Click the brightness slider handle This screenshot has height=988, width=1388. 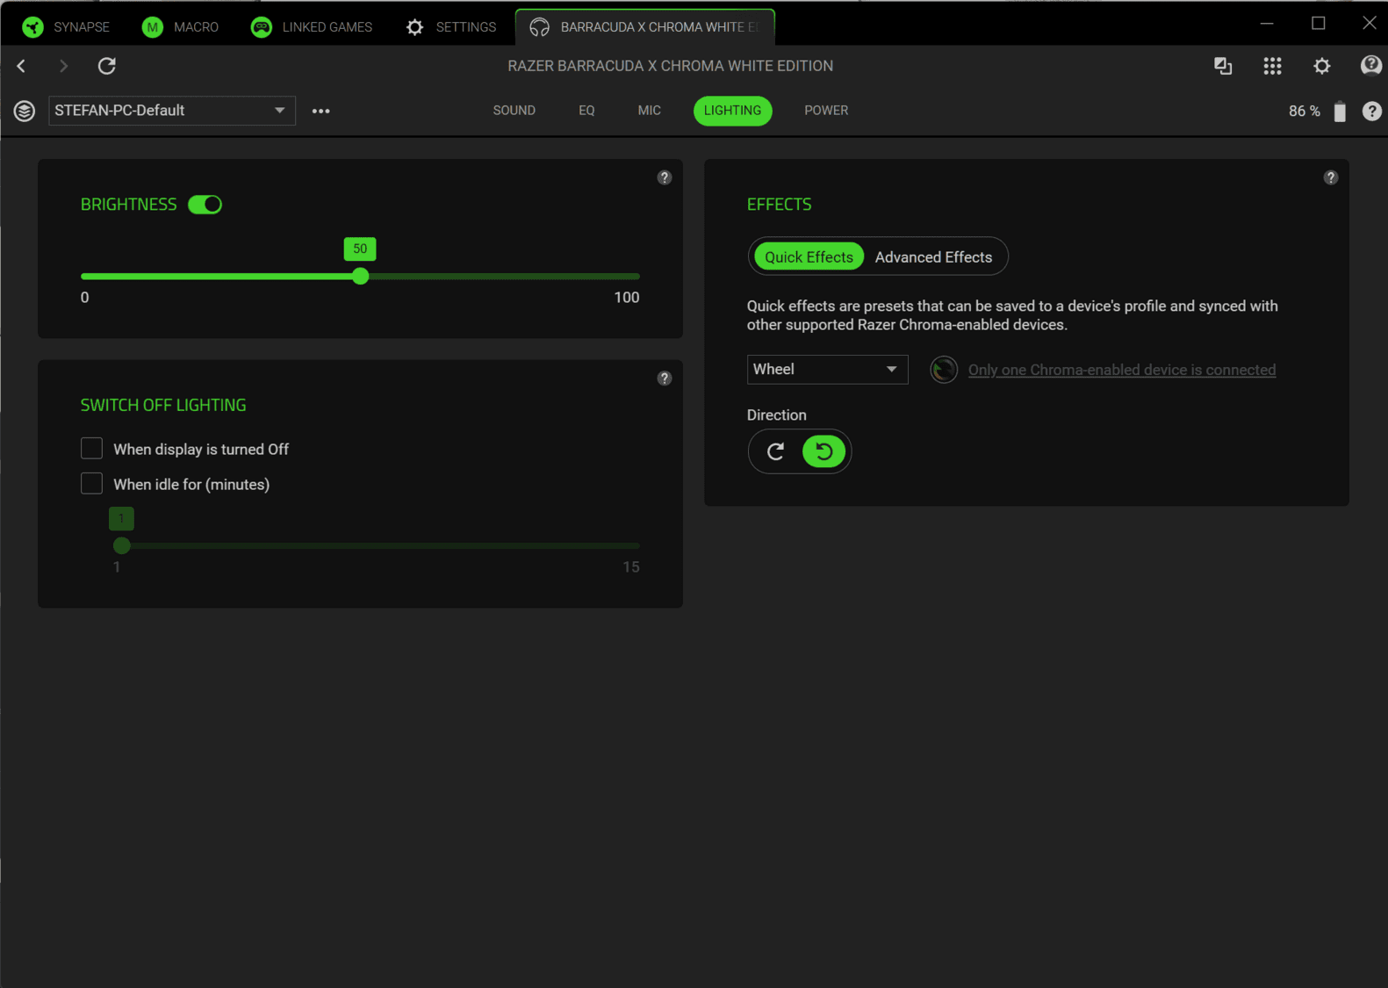(361, 277)
